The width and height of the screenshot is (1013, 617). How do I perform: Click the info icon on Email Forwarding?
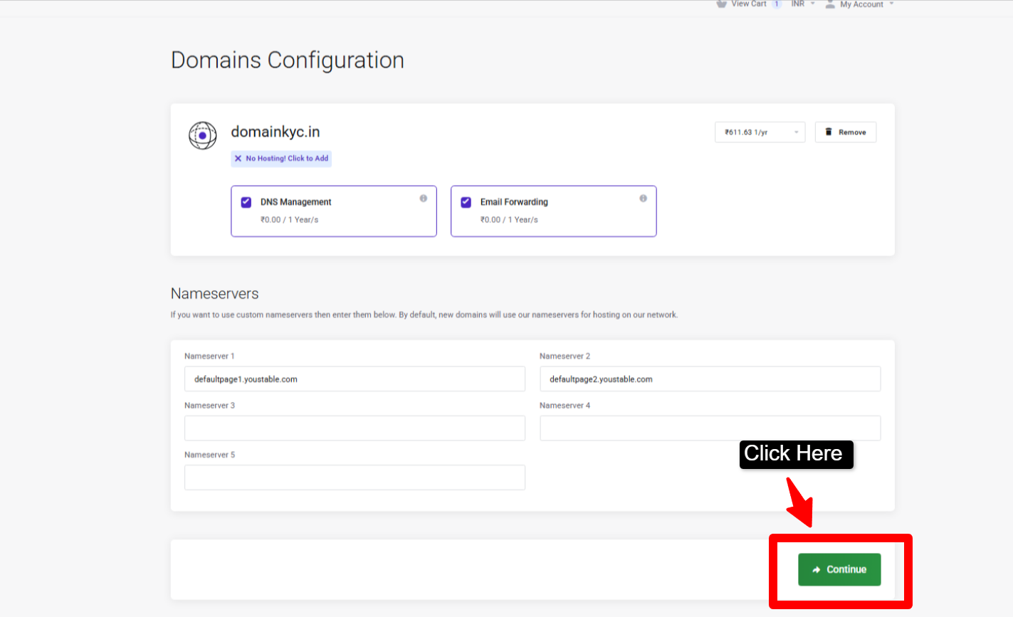643,199
